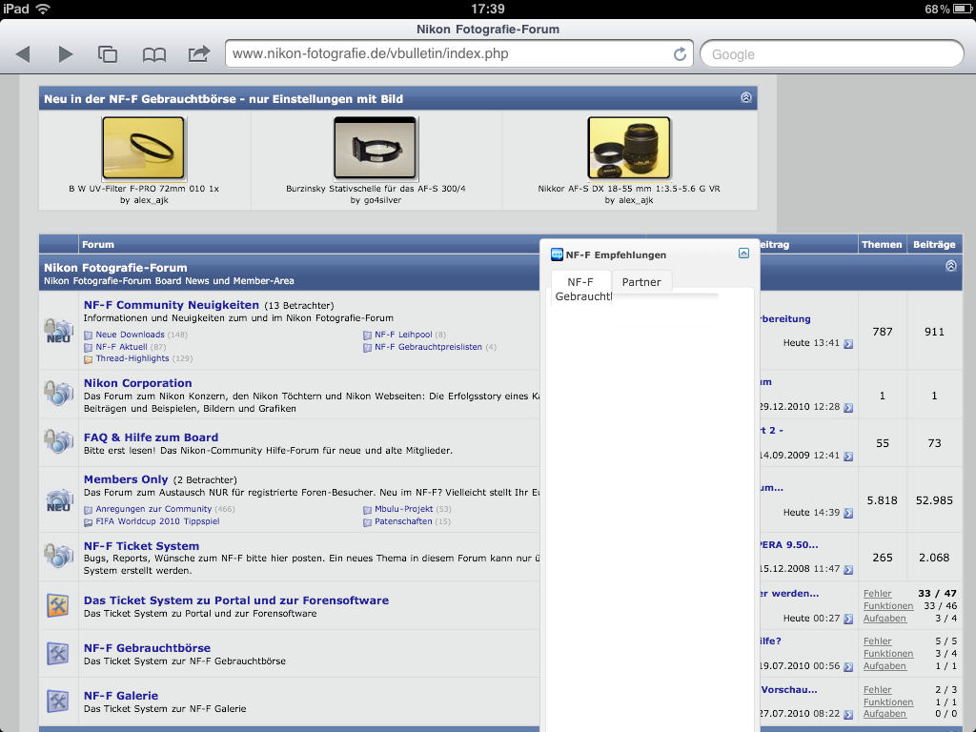Tap the URL address field
Image resolution: width=976 pixels, height=732 pixels.
click(459, 53)
